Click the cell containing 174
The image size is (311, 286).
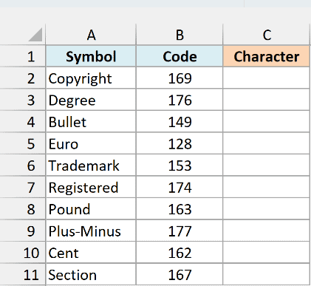pos(180,187)
